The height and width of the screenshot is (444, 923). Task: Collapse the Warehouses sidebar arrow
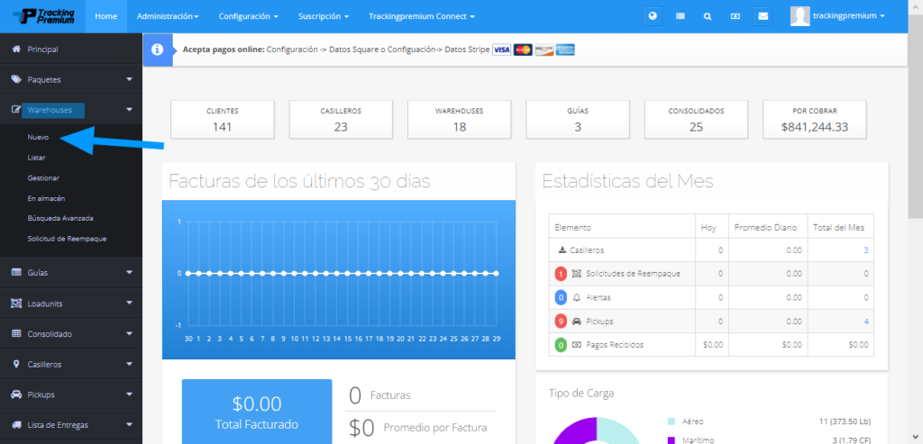coord(130,109)
